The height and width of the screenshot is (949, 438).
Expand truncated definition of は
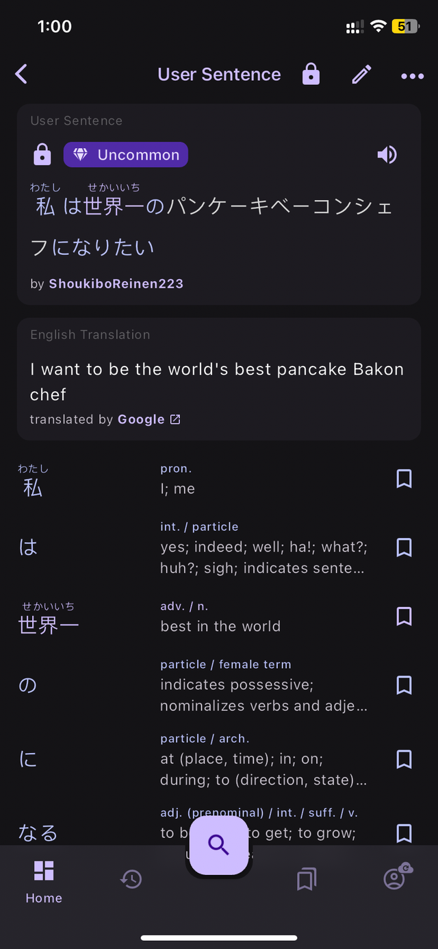point(263,558)
